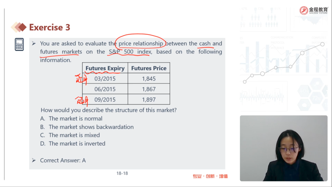The width and height of the screenshot is (332, 187).
Task: Click the diamond logo next to Exercise 3
Action: 18,27
